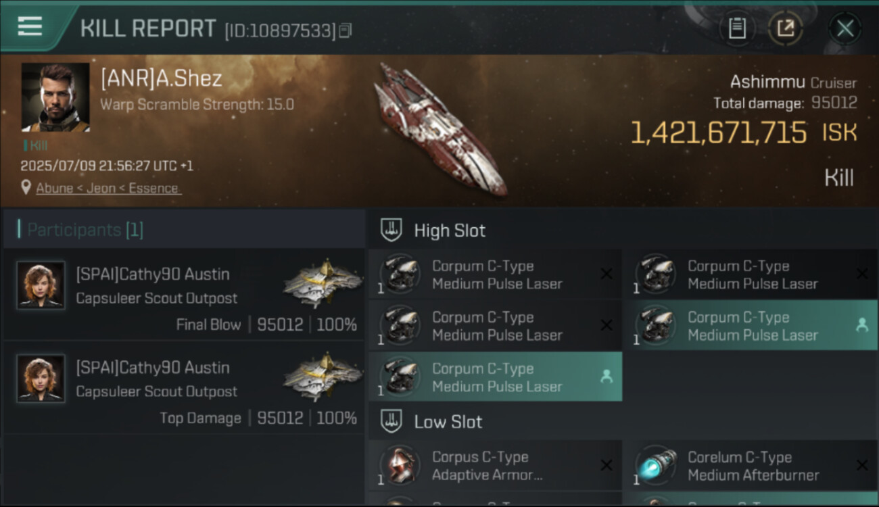Click the share kill report icon
Screen dimensions: 879x507
[x=786, y=28]
